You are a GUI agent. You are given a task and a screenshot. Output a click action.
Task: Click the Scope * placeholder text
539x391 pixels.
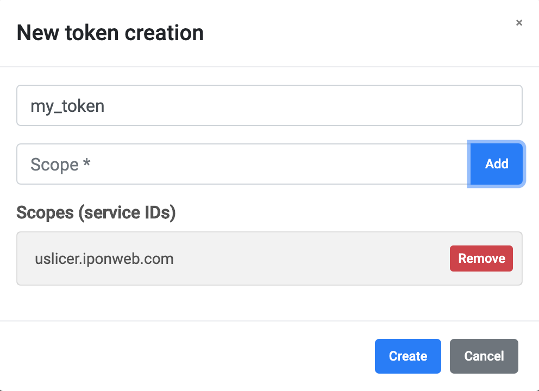[x=60, y=164]
